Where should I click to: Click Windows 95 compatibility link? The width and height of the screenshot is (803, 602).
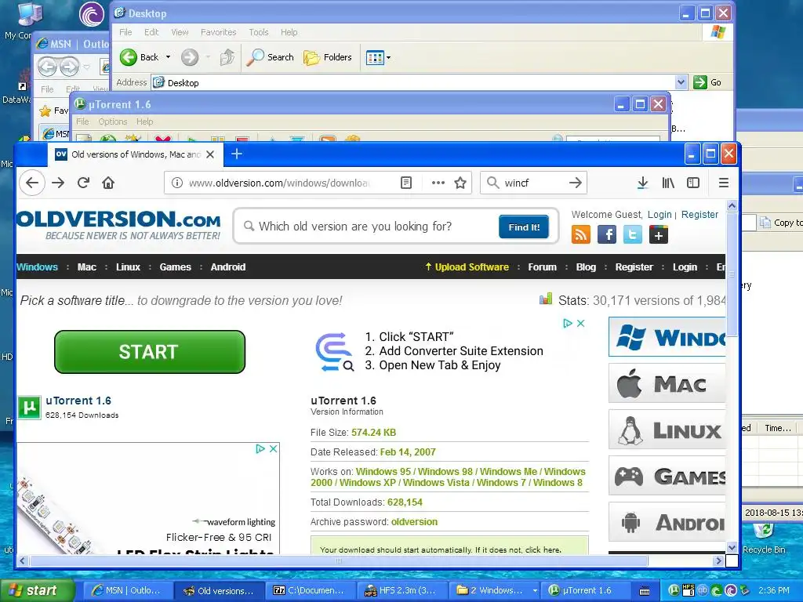(383, 471)
